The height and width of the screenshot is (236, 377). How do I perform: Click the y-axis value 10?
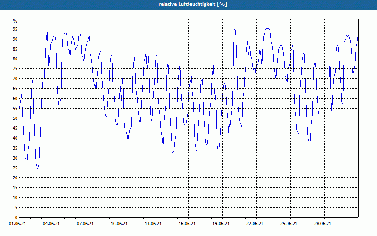15,197
